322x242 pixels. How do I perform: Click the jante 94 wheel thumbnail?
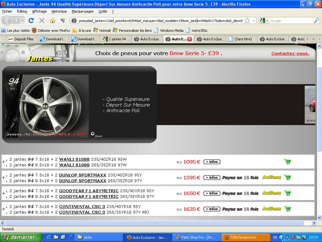click(x=47, y=106)
